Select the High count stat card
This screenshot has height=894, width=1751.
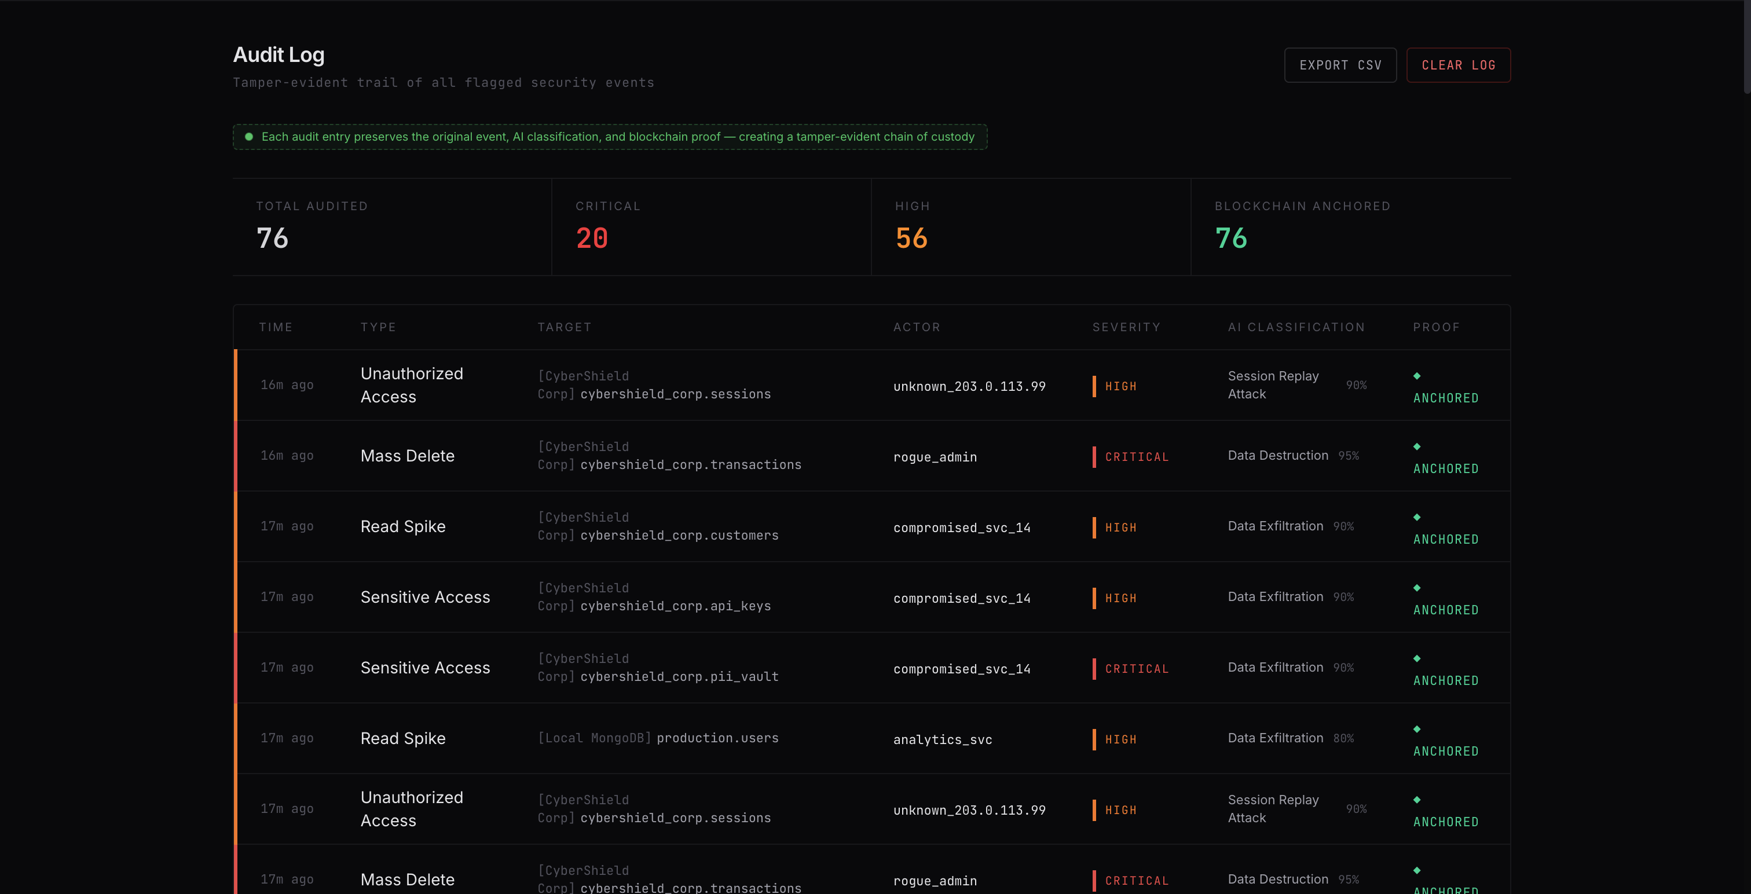[x=1031, y=227]
